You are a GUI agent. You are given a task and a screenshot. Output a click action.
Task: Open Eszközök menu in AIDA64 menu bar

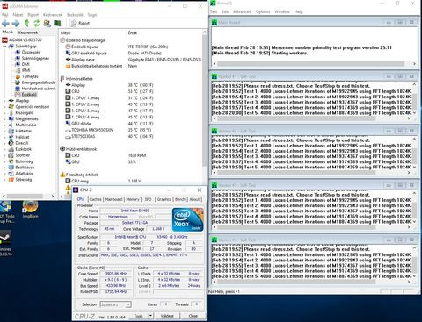click(x=75, y=15)
